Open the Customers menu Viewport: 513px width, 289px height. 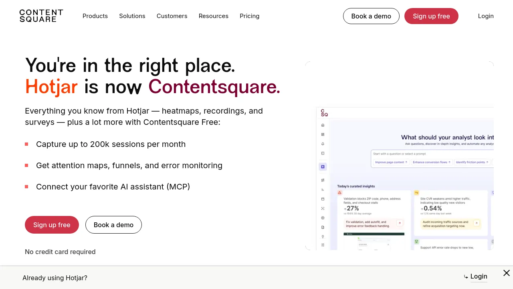[172, 16]
